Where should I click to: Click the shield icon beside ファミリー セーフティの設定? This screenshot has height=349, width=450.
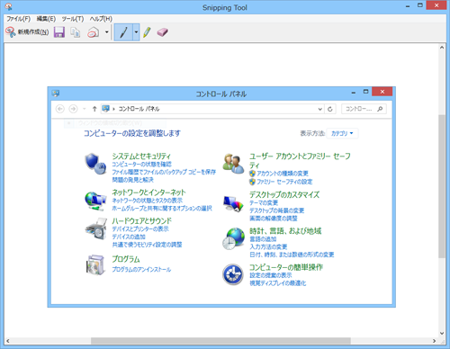(252, 182)
